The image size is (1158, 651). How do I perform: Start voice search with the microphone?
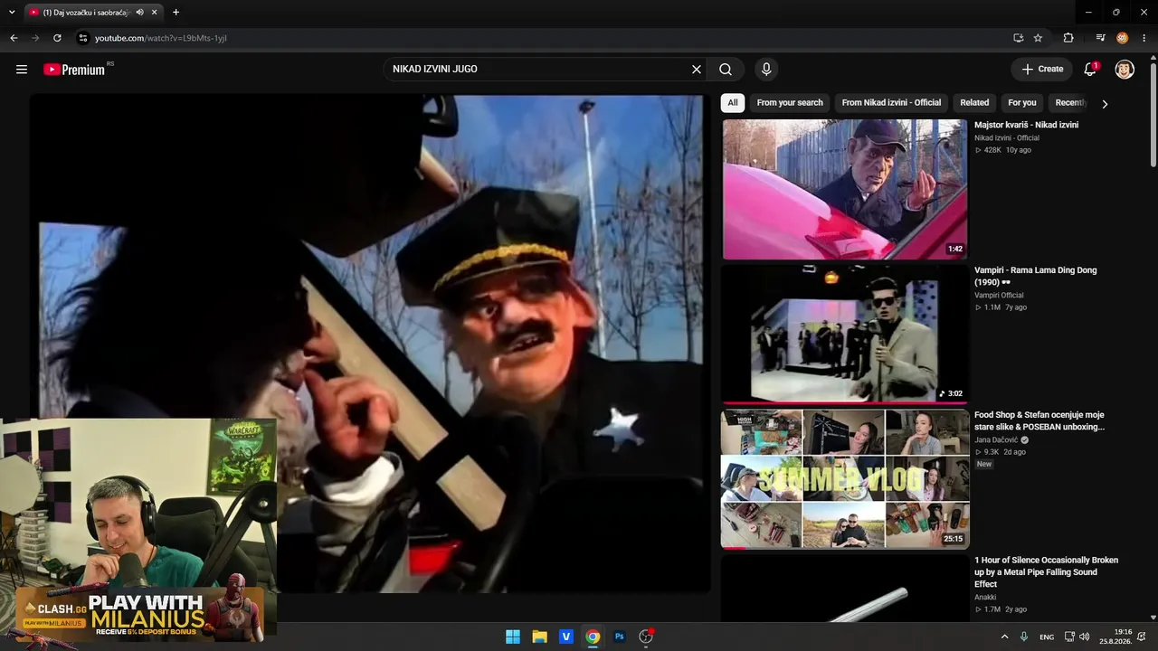click(766, 70)
